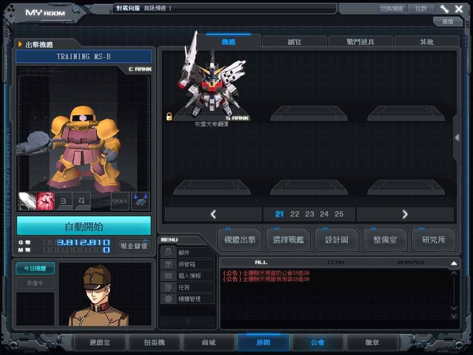Click the unit swap icon with blue arrows
This screenshot has height=355, width=473.
(140, 201)
